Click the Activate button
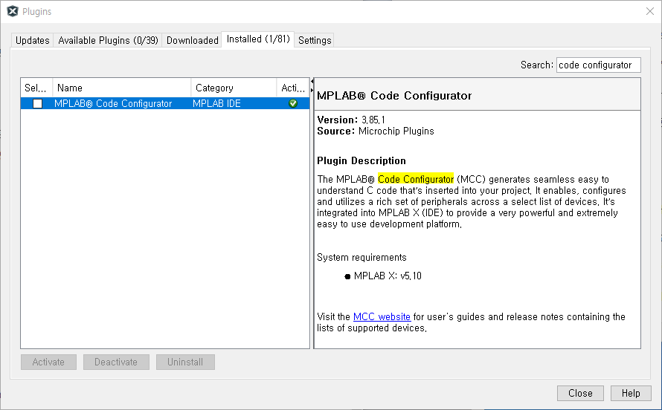 point(48,362)
